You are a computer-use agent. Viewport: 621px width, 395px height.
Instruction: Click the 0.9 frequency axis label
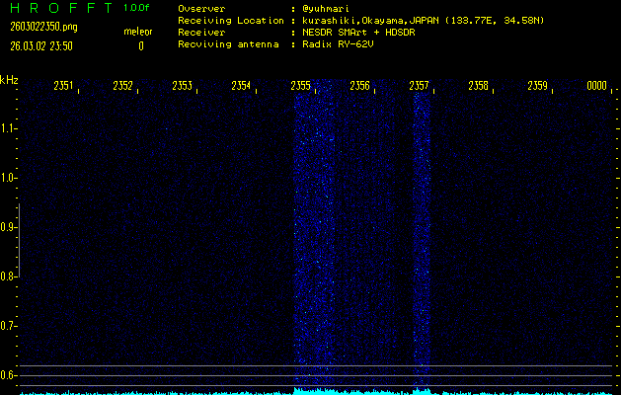coord(7,227)
